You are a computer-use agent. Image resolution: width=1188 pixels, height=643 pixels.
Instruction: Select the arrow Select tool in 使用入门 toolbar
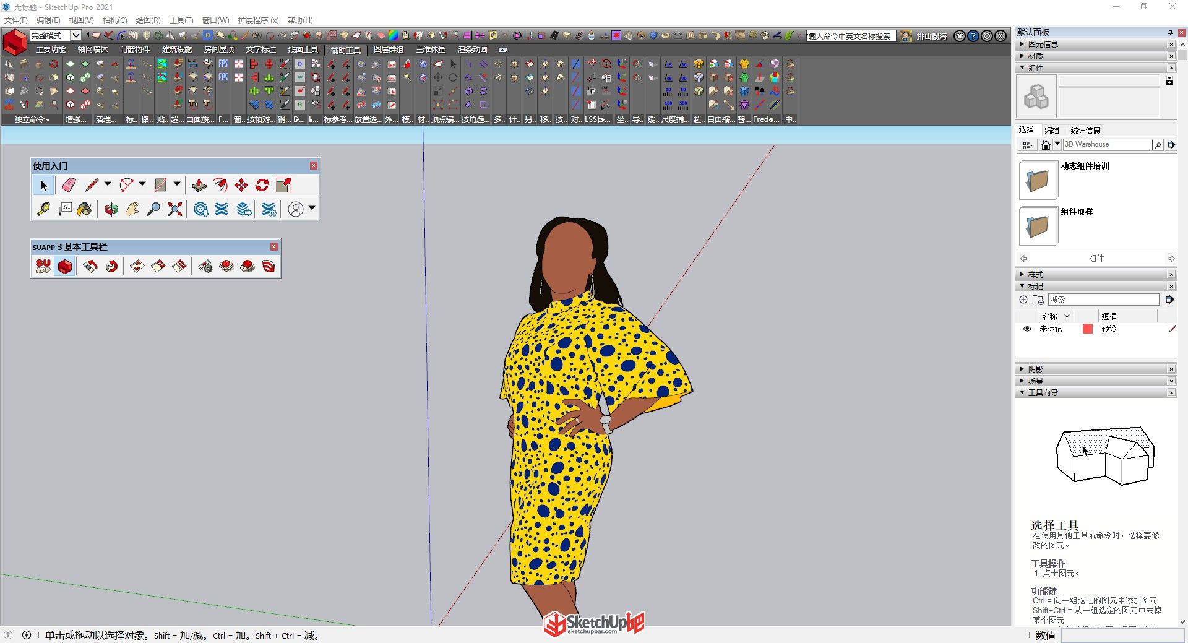[43, 185]
